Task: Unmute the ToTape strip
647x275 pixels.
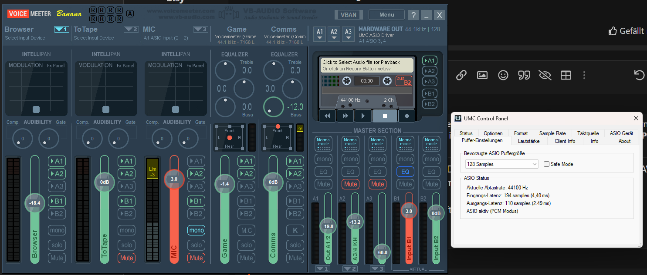Action: tap(126, 258)
